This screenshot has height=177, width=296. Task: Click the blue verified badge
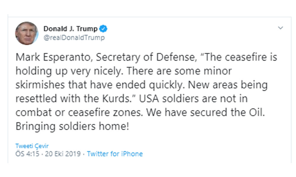103,29
